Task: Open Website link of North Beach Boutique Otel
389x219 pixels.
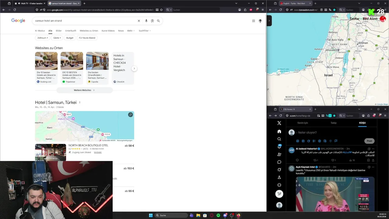Action: click(98, 152)
